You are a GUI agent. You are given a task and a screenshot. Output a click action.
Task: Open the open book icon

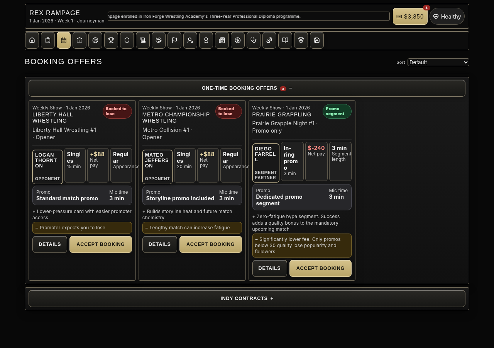(285, 40)
